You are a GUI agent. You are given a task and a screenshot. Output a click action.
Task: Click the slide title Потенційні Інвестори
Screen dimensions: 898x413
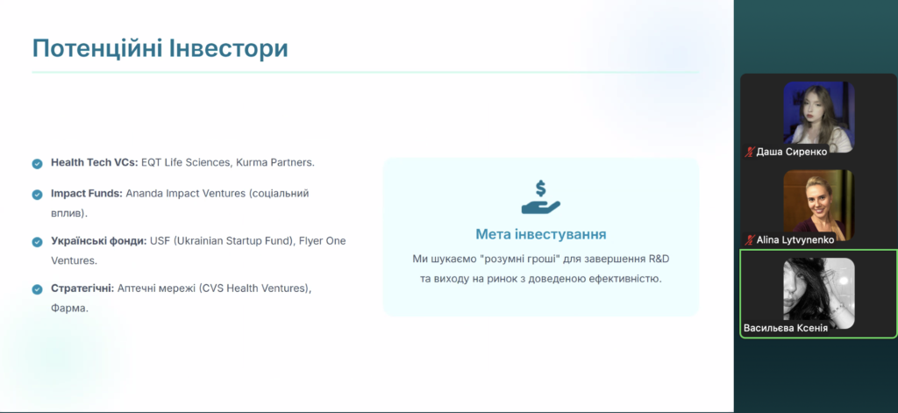160,48
